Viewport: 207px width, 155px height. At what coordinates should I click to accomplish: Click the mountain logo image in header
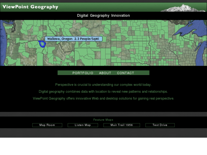183,8
